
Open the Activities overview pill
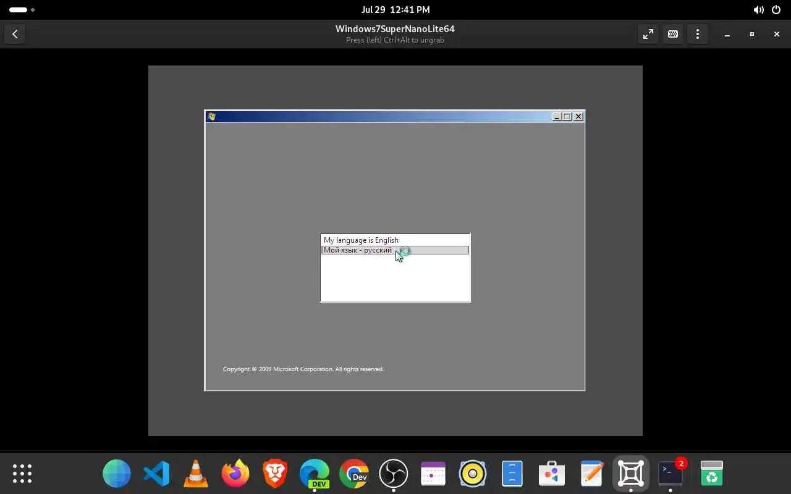[22, 10]
